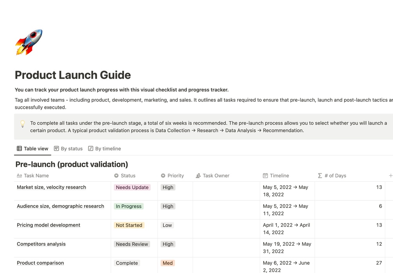The width and height of the screenshot is (393, 273).
Task: Open the Low priority tag dropdown
Action: tap(167, 225)
